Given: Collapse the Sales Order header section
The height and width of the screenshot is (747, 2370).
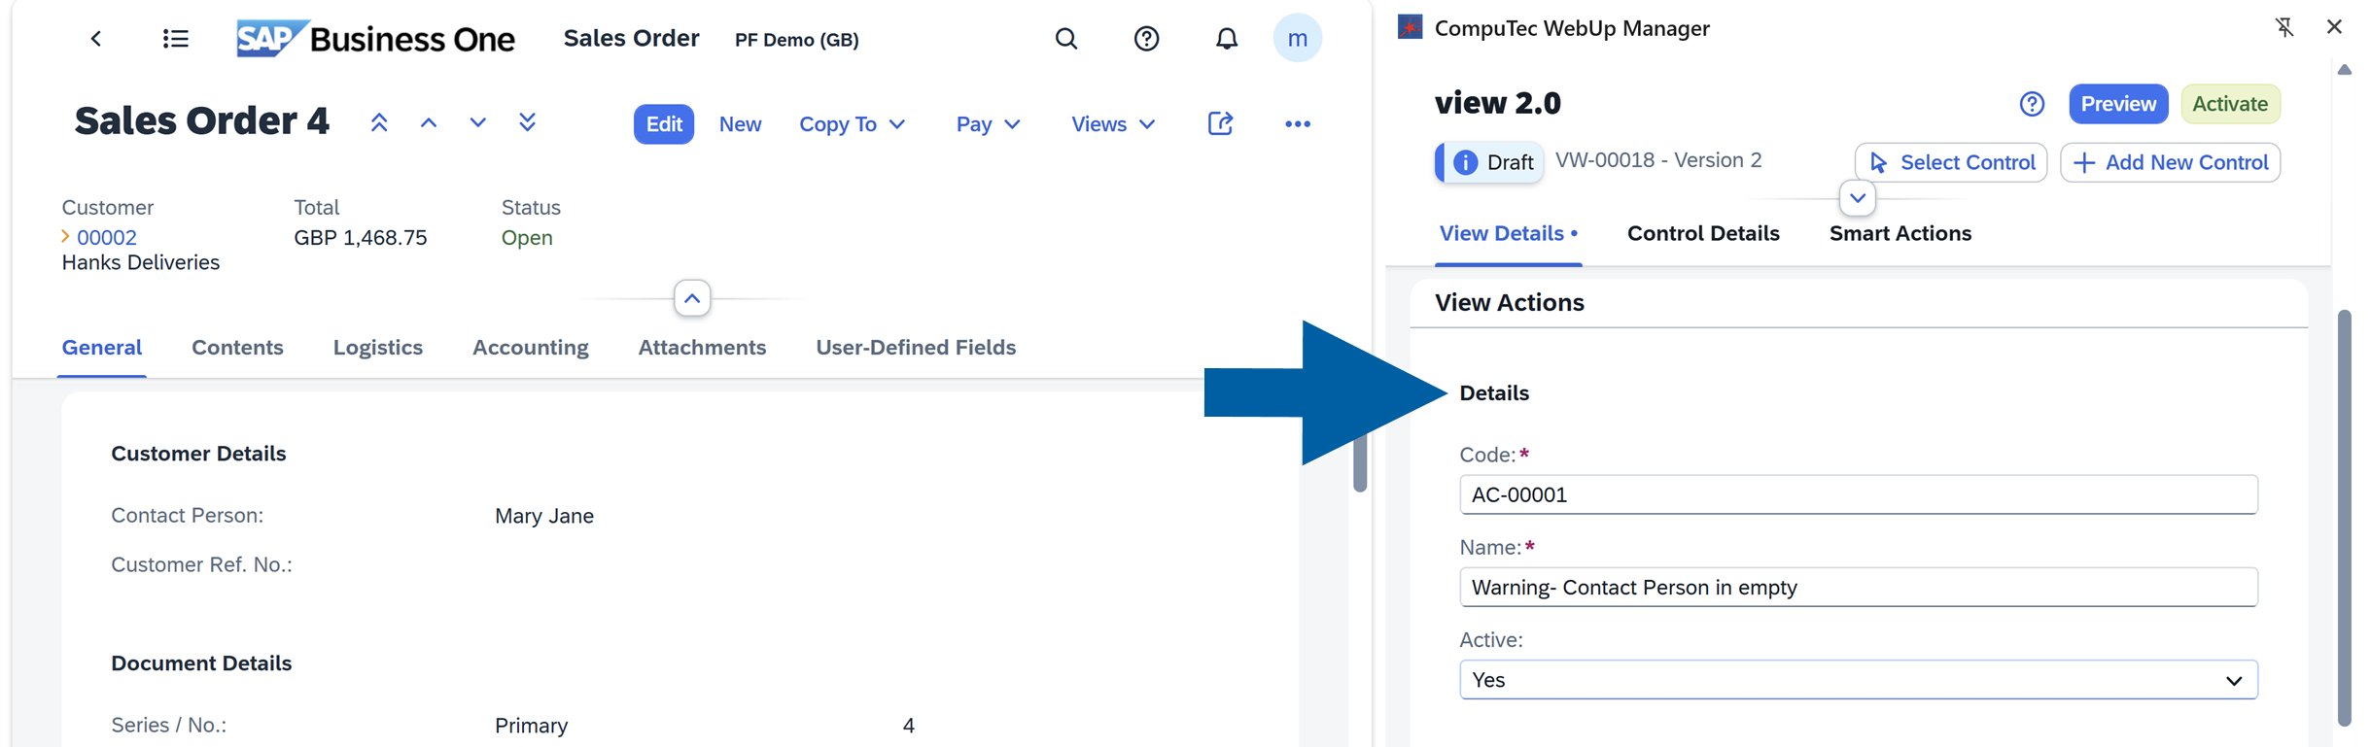Looking at the screenshot, I should [692, 298].
